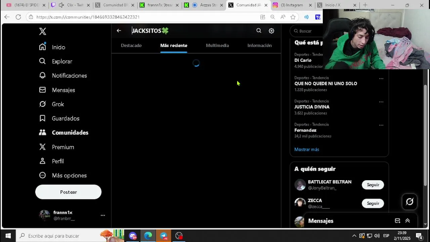Switch to the Multimedia tab
430x242 pixels.
click(217, 45)
